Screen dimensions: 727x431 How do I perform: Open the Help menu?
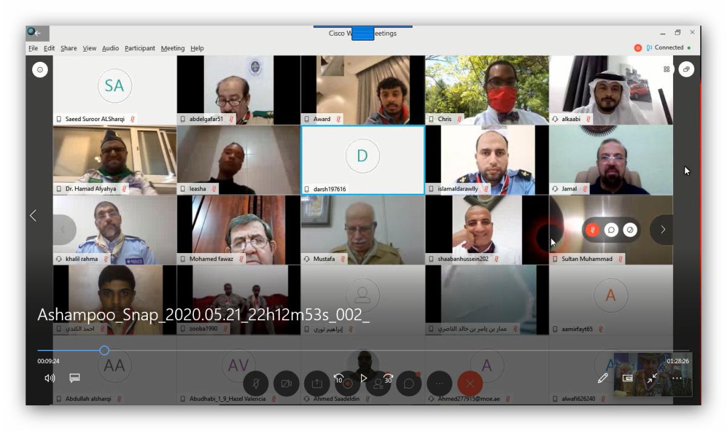198,48
